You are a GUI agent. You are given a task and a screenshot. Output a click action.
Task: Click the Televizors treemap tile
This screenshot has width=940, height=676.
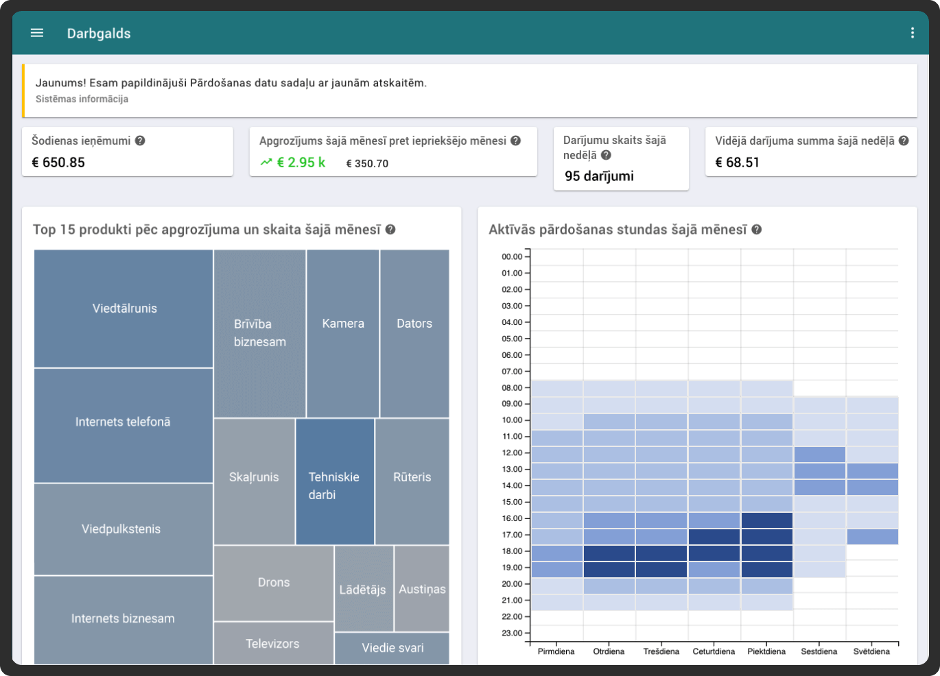pyautogui.click(x=273, y=643)
